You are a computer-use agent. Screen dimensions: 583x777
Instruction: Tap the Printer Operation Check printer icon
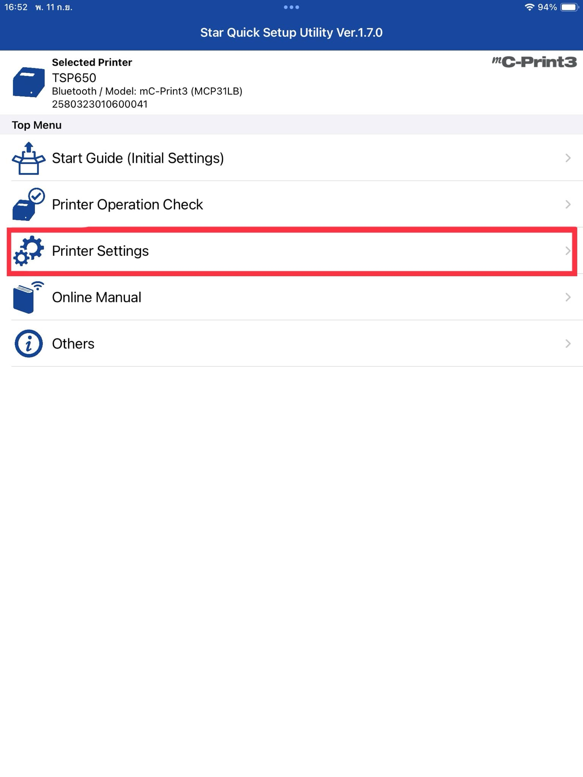pos(28,204)
